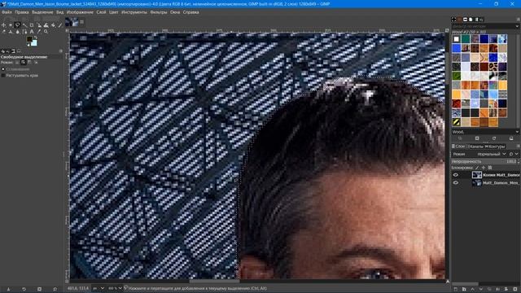The image size is (521, 293).
Task: Switch to the Контуры tab
Action: point(495,146)
